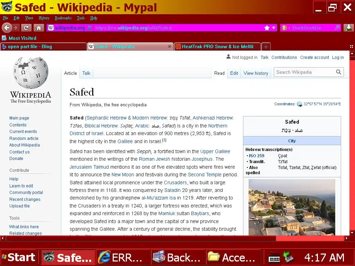Click the Log in link
This screenshot has height=266, width=355.
[338, 57]
